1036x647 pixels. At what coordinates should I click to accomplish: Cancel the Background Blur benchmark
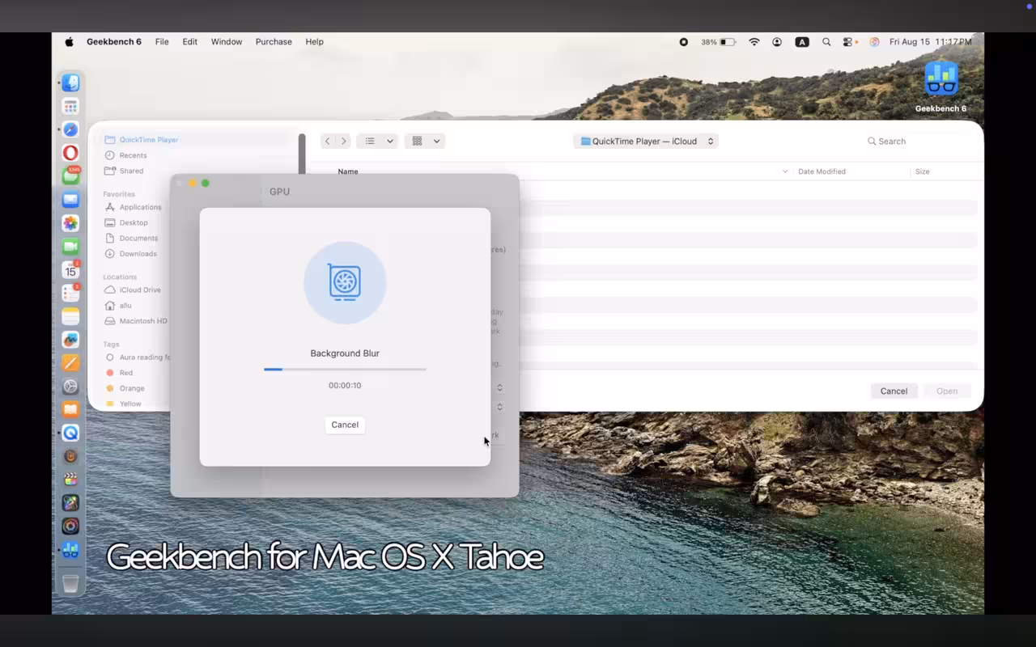pos(345,425)
